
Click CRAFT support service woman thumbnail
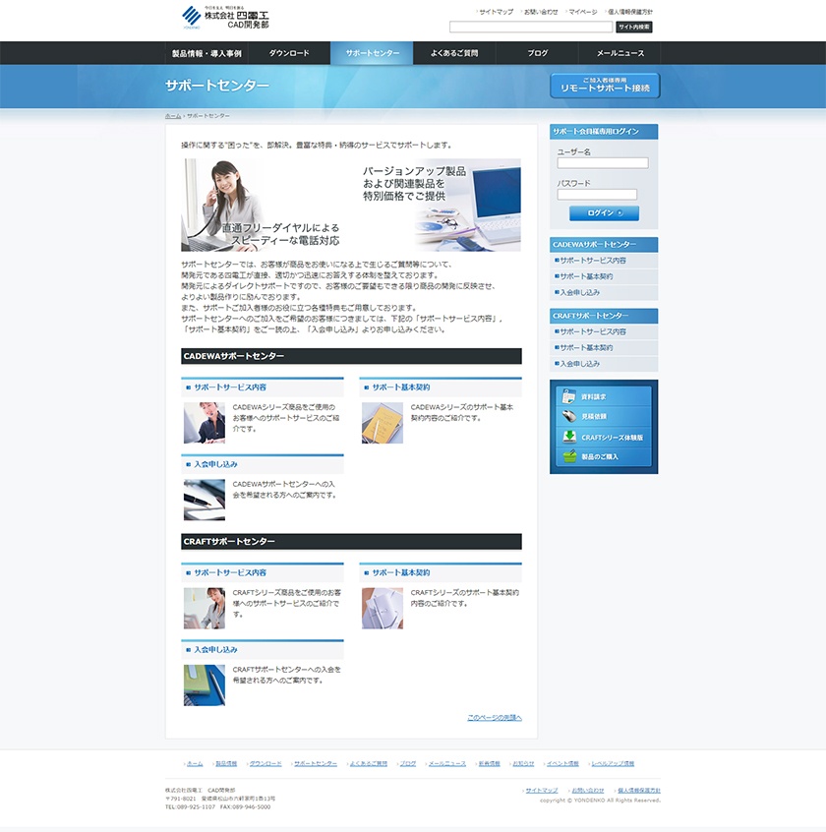pyautogui.click(x=205, y=608)
